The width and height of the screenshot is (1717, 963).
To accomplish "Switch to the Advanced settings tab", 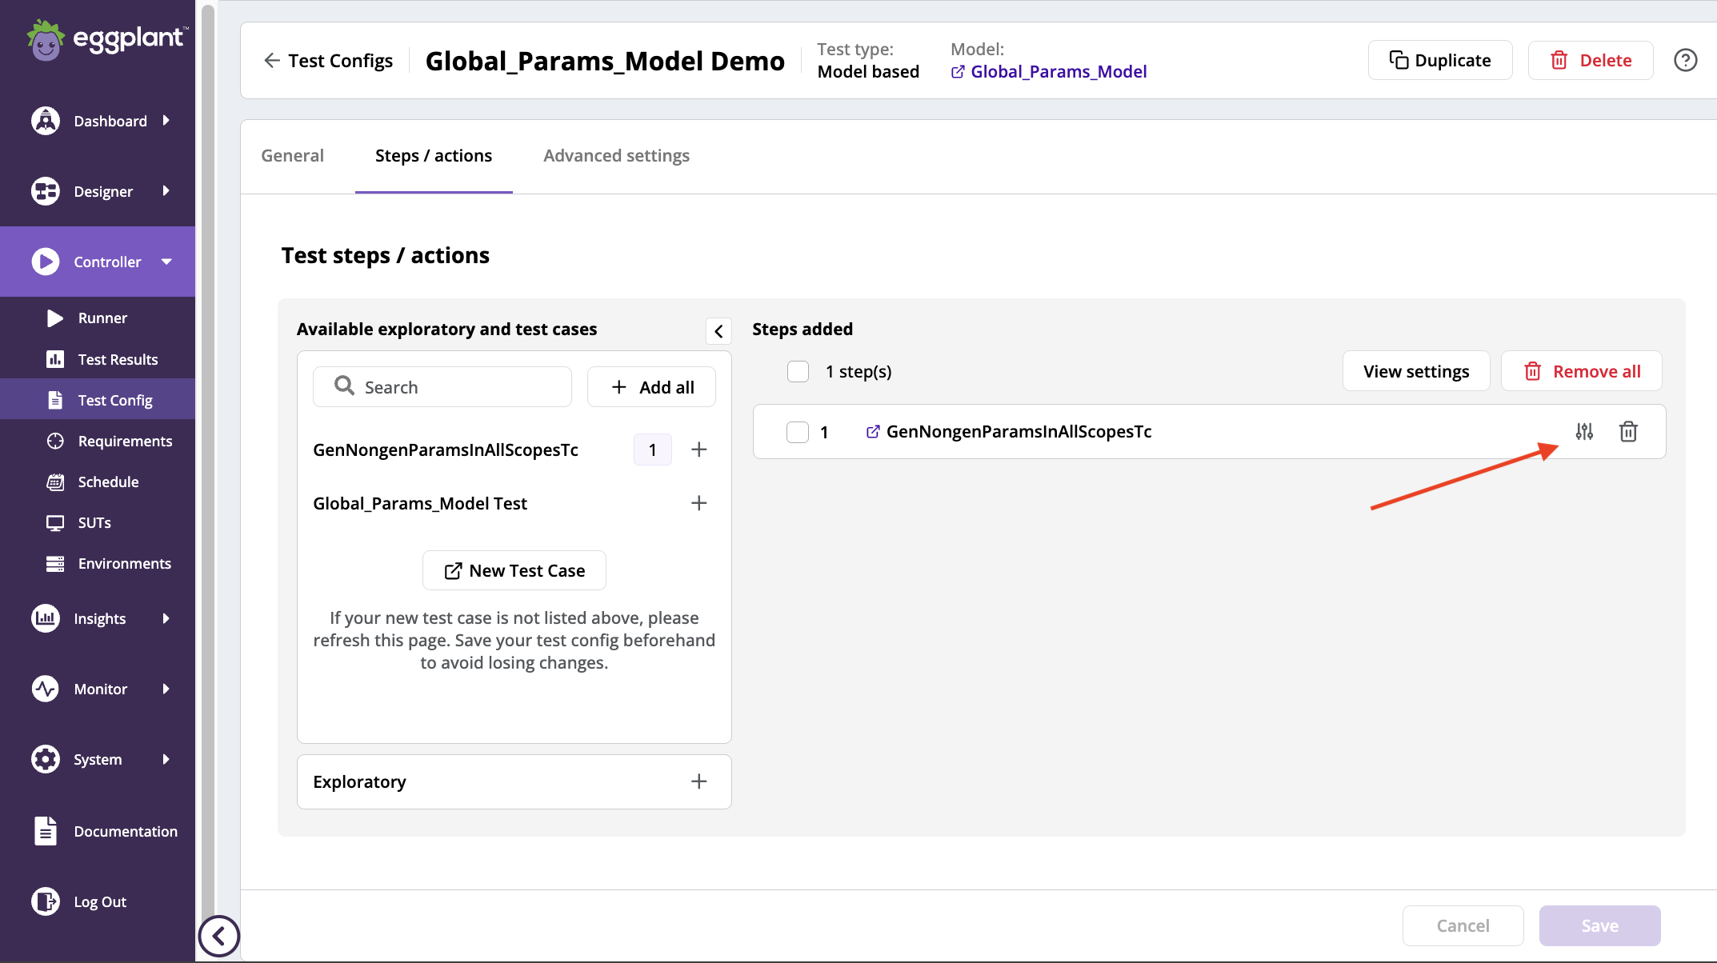I will point(616,155).
